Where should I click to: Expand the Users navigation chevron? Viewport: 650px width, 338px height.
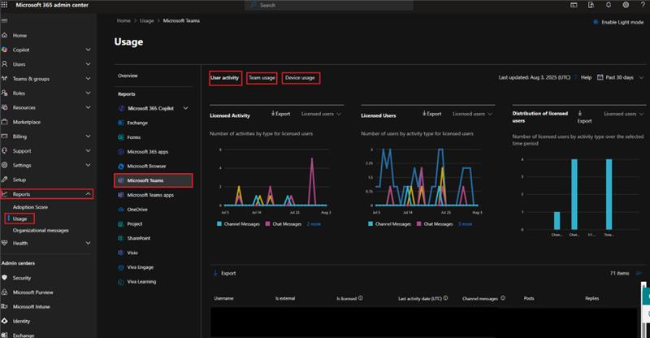pyautogui.click(x=88, y=64)
